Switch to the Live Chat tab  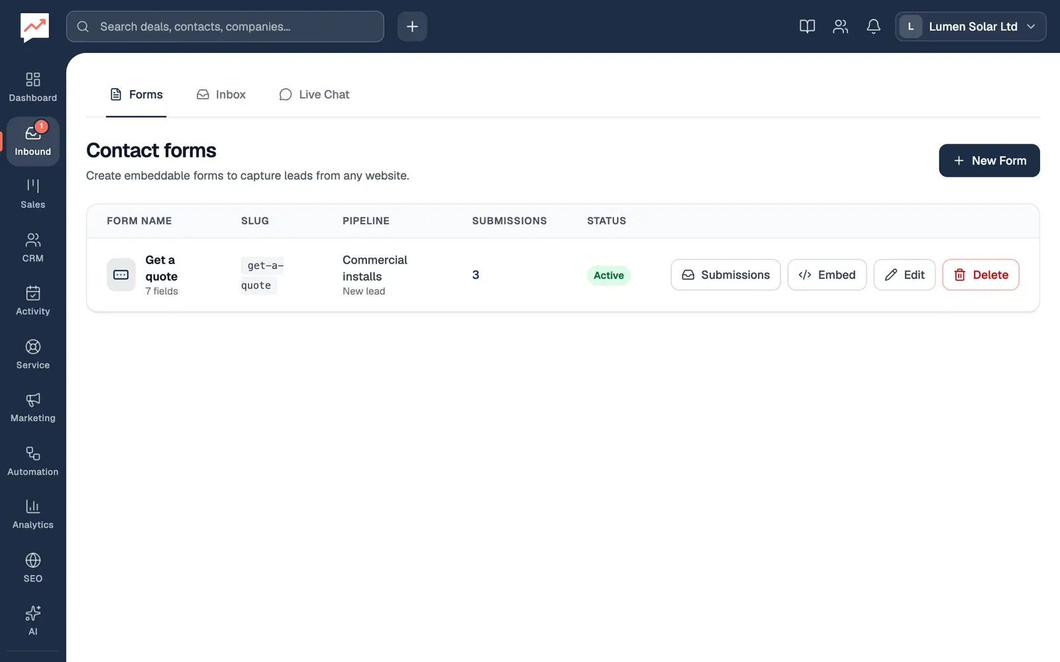click(x=314, y=95)
